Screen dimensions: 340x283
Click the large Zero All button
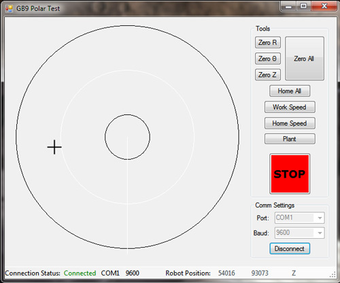coord(305,59)
